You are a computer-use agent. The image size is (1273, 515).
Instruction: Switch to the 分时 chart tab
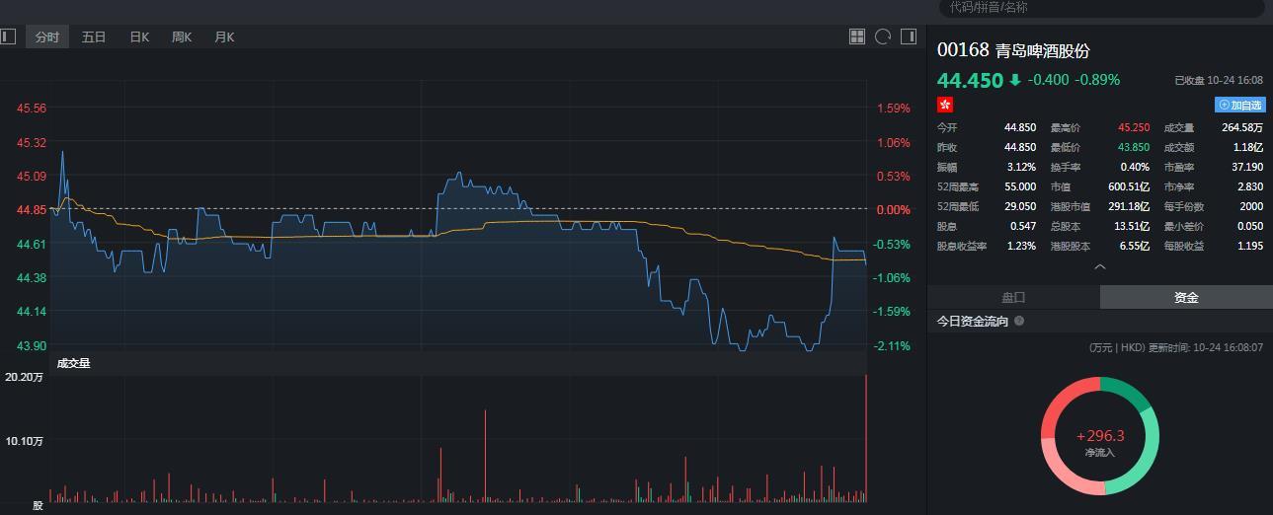click(x=46, y=37)
